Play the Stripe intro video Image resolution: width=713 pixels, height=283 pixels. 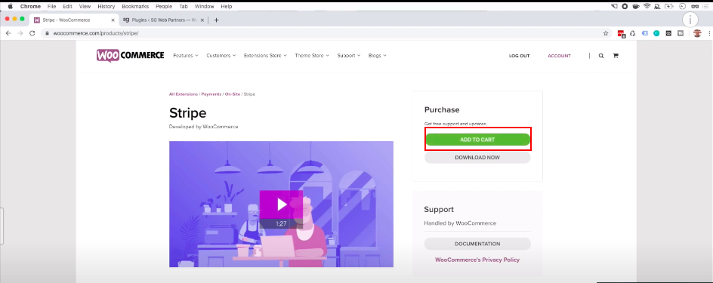pyautogui.click(x=281, y=205)
